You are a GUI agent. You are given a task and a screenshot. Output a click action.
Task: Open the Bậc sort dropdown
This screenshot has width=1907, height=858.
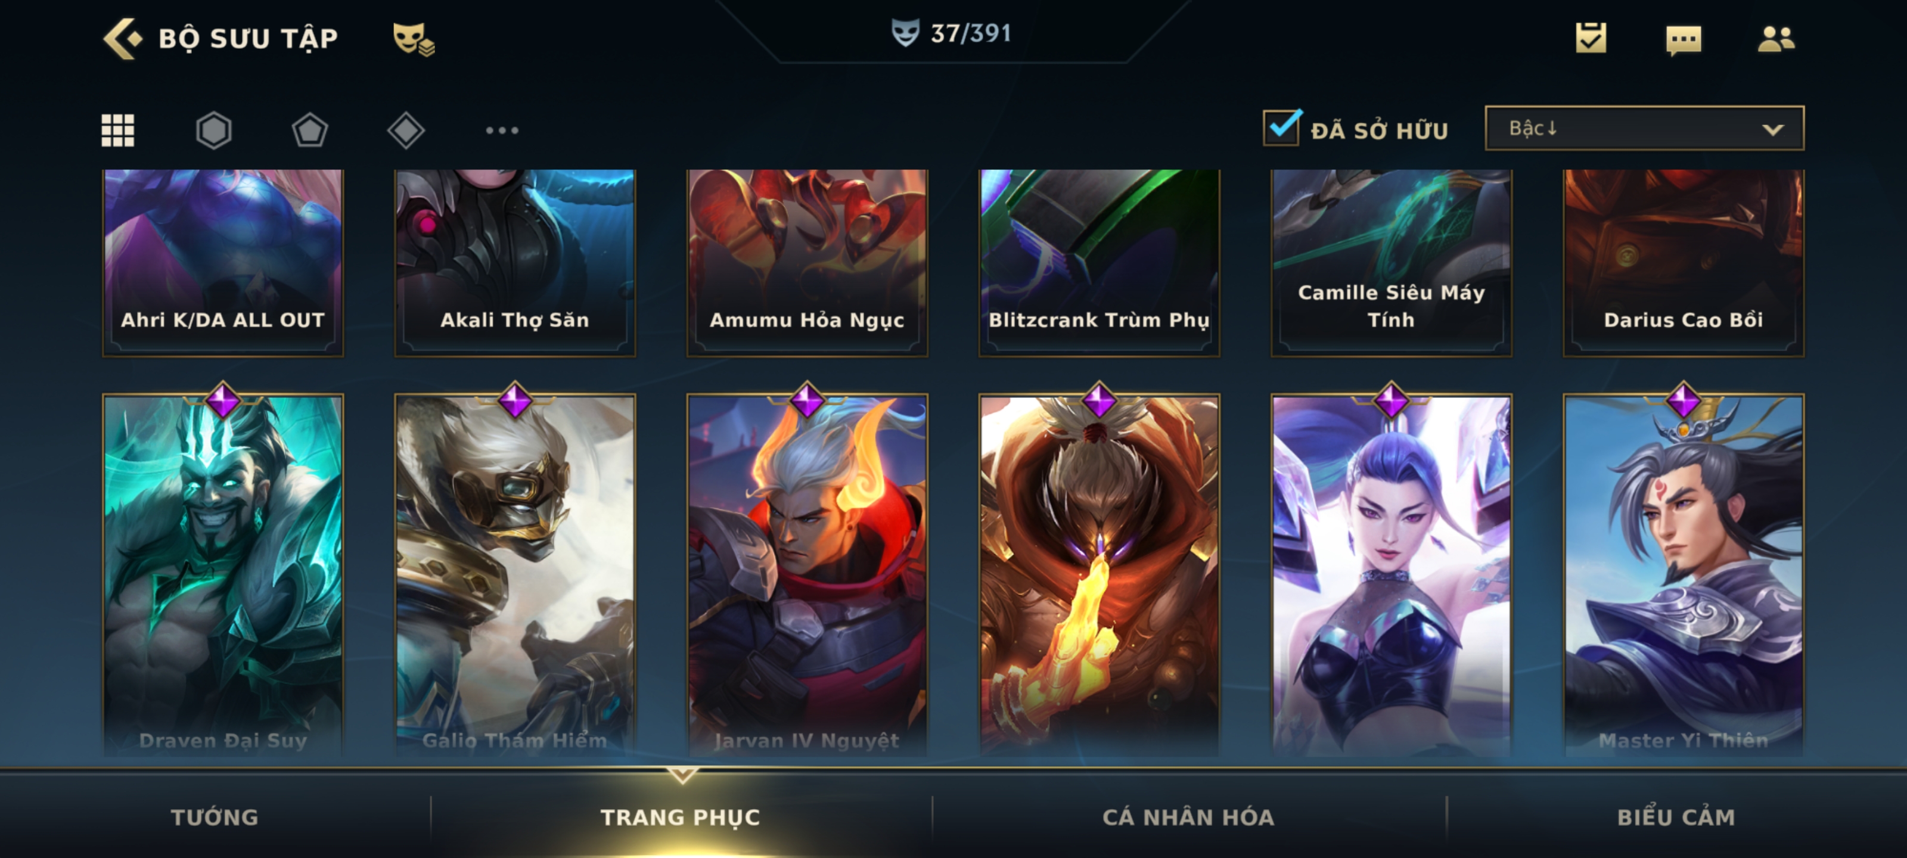tap(1644, 128)
